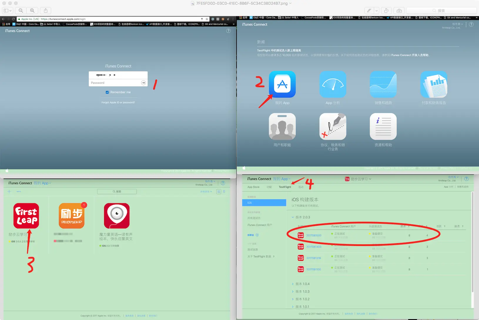Reload the login page in the browser
The width and height of the screenshot is (479, 320).
point(13,19)
